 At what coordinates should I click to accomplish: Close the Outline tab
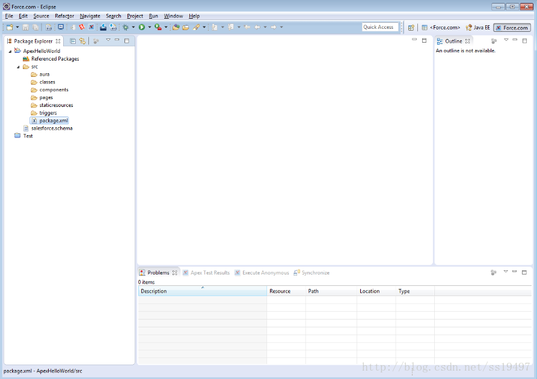[467, 41]
